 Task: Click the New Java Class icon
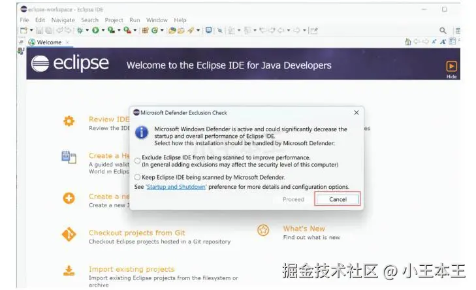(155, 30)
